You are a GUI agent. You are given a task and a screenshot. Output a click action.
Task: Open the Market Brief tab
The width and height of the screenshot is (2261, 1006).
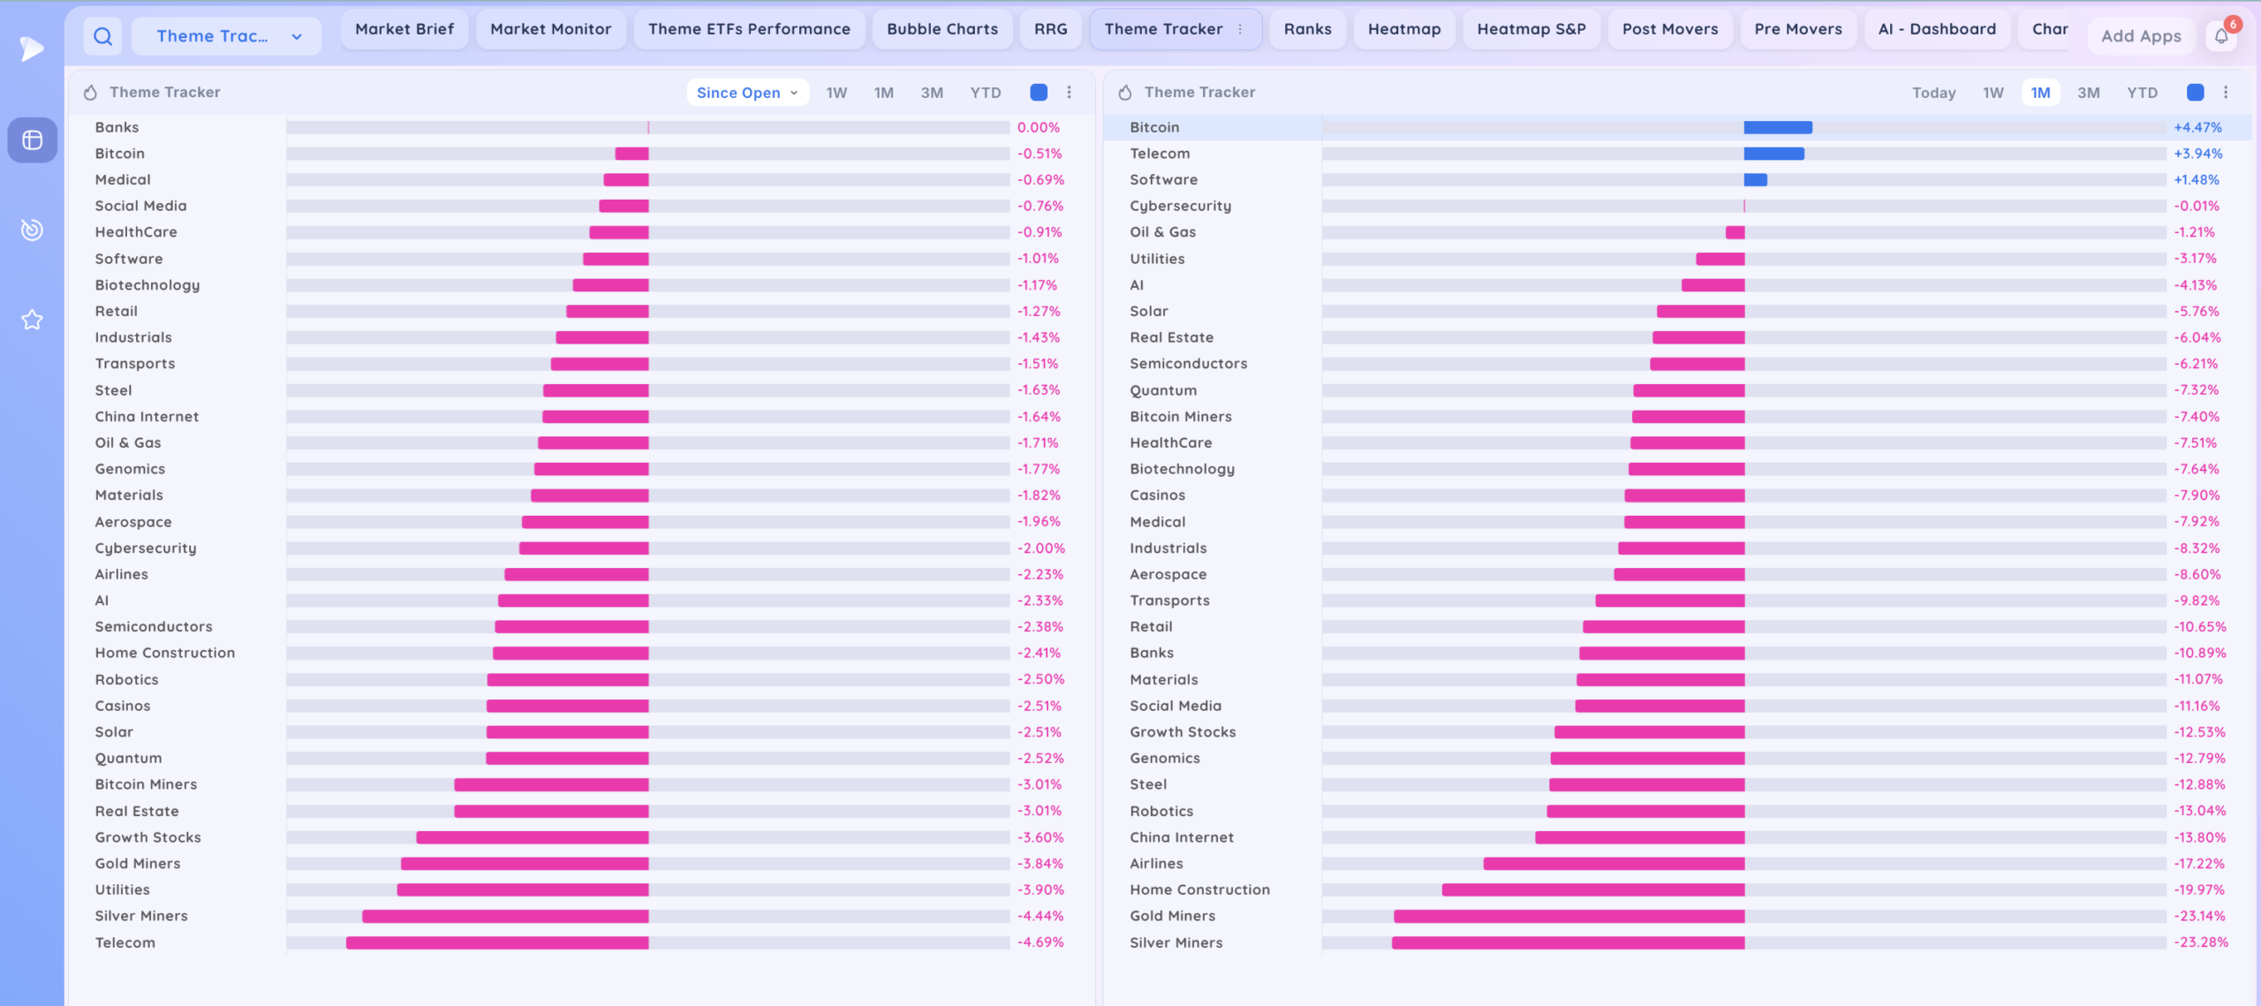click(405, 29)
